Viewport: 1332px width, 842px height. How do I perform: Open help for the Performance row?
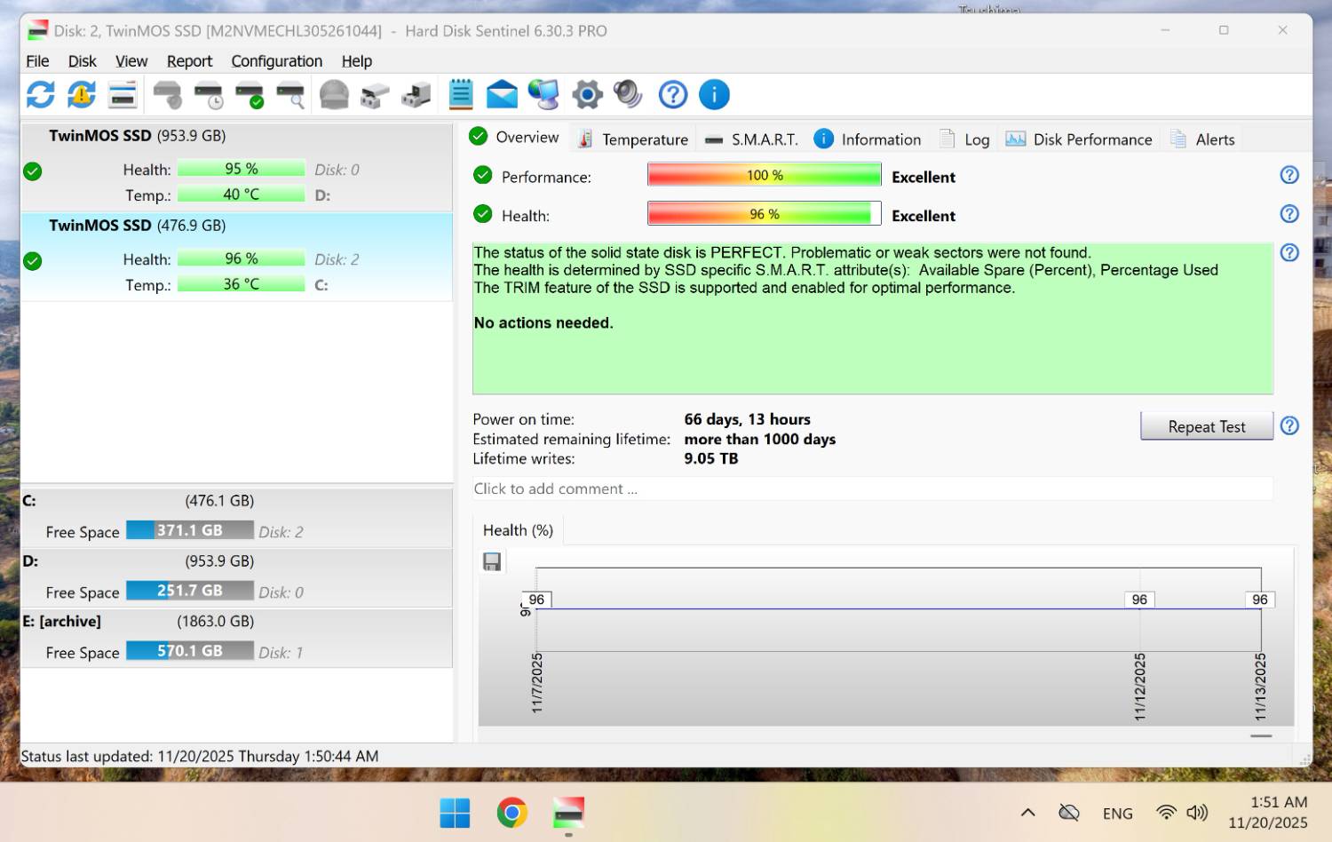[1289, 175]
